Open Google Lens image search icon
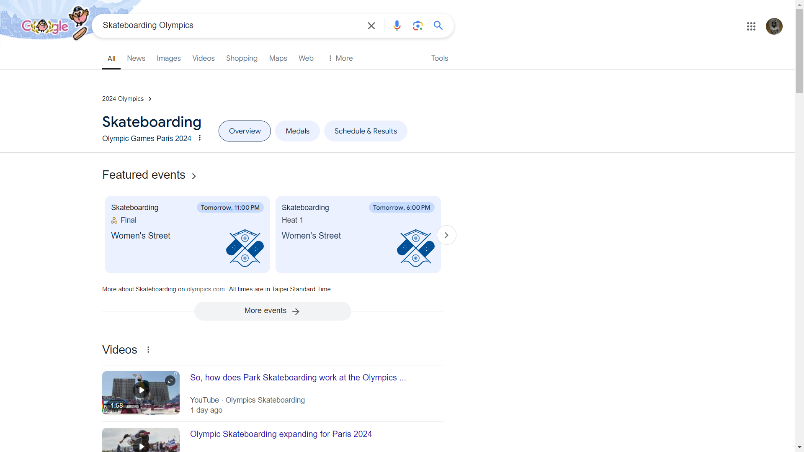Screen dimensions: 804x452 tap(417, 26)
